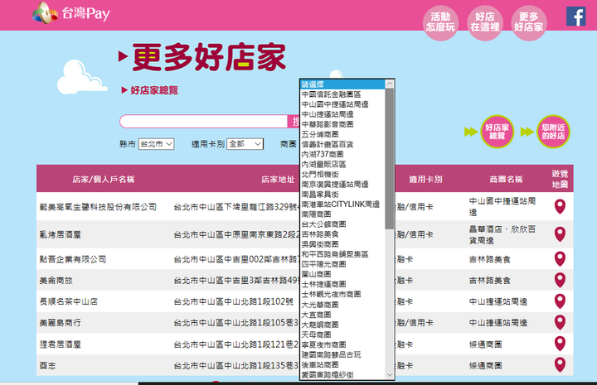Choose 南港車站CITYLINK周邊 from the list

[342, 205]
